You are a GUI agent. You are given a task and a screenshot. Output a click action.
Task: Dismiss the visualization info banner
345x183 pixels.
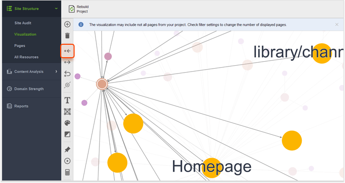pyautogui.click(x=337, y=25)
